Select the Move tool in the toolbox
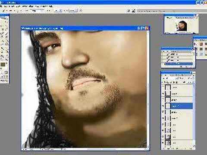207x155 pixels. [x=6, y=22]
